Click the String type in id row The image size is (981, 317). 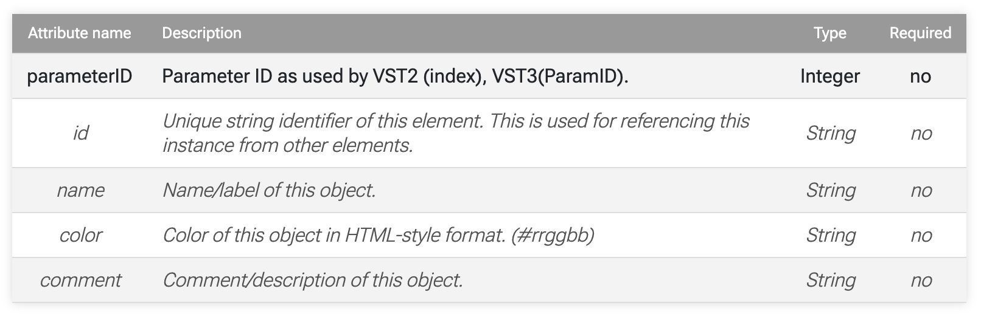(830, 133)
